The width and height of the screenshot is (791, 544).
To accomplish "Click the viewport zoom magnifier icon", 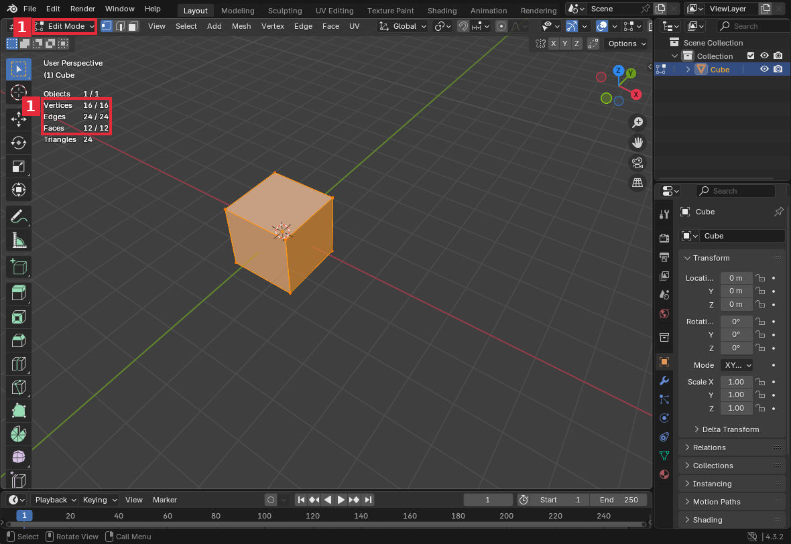I will [x=637, y=123].
